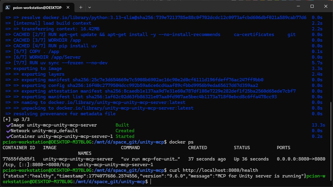333x187 pixels.
Task: Click the green 'Built' status text
Action: [122, 125]
